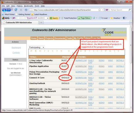The width and height of the screenshot is (134, 113).
Task: Open the E-mail toolbar item
Action: (103, 18)
